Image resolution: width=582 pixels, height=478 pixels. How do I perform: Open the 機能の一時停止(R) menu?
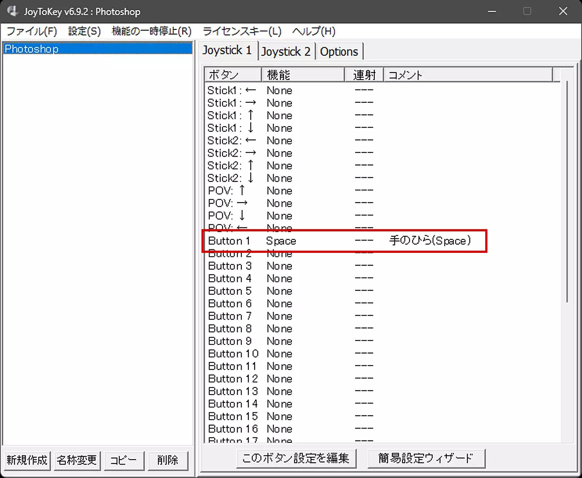[x=151, y=31]
